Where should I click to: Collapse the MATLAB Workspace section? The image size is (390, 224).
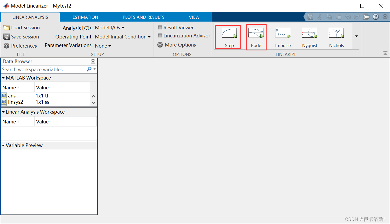coord(3,78)
